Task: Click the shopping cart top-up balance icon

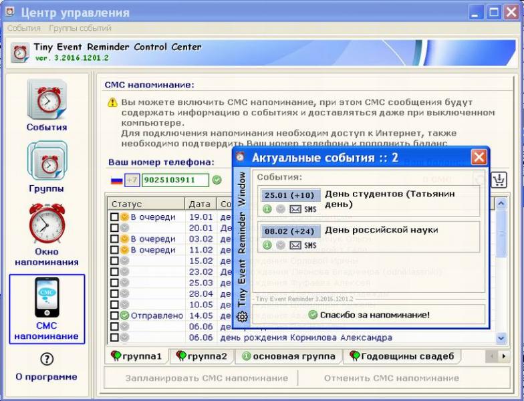Action: click(x=499, y=180)
